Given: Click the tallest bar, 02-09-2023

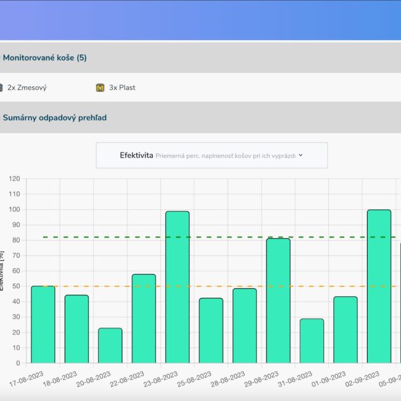Looking at the screenshot, I should click(379, 286).
